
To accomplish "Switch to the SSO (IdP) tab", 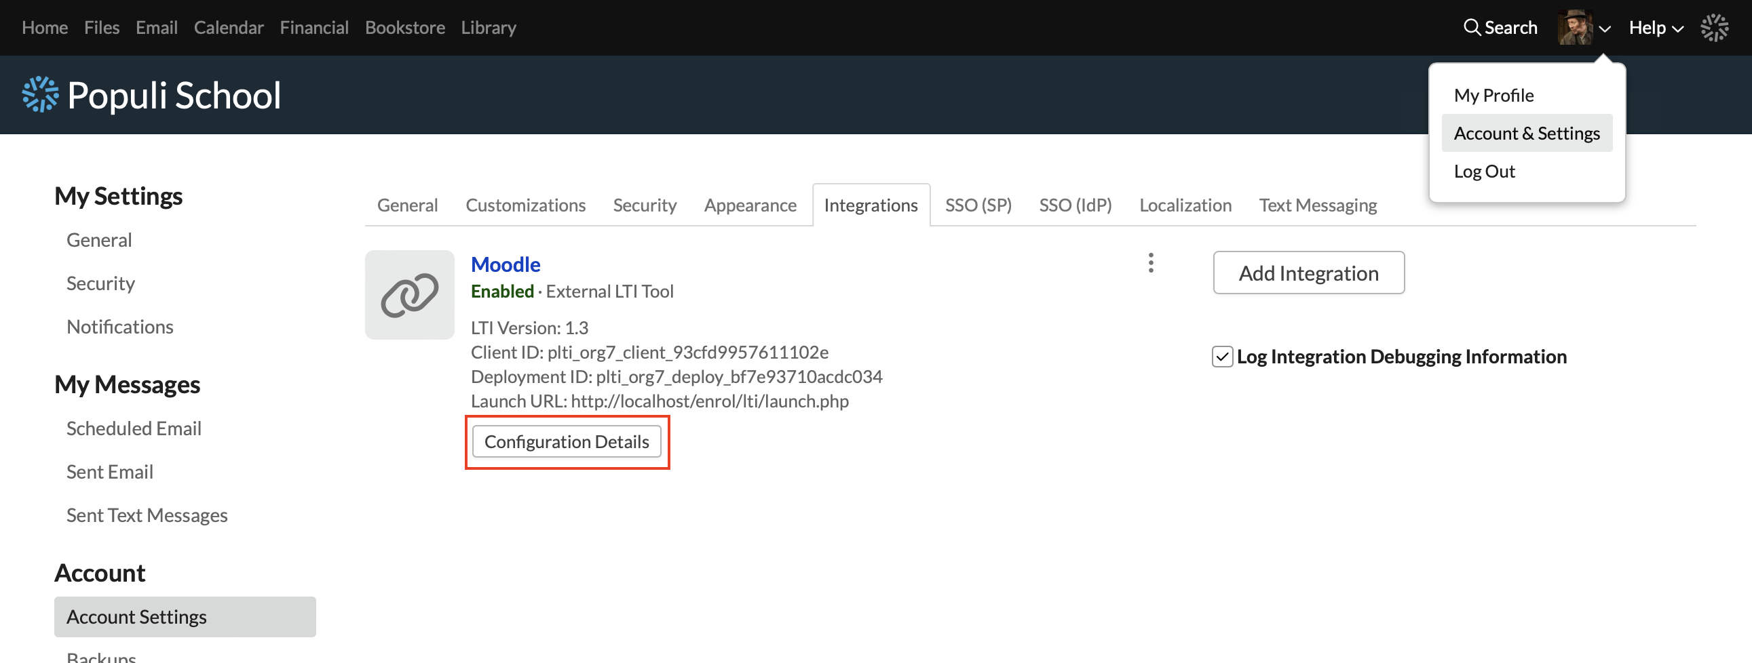I will [1075, 205].
